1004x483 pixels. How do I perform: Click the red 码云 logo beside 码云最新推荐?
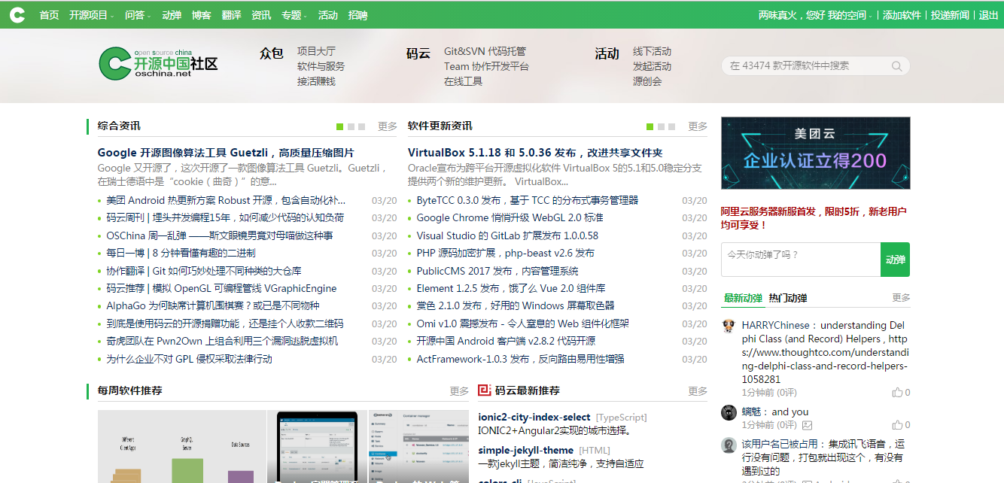point(485,390)
